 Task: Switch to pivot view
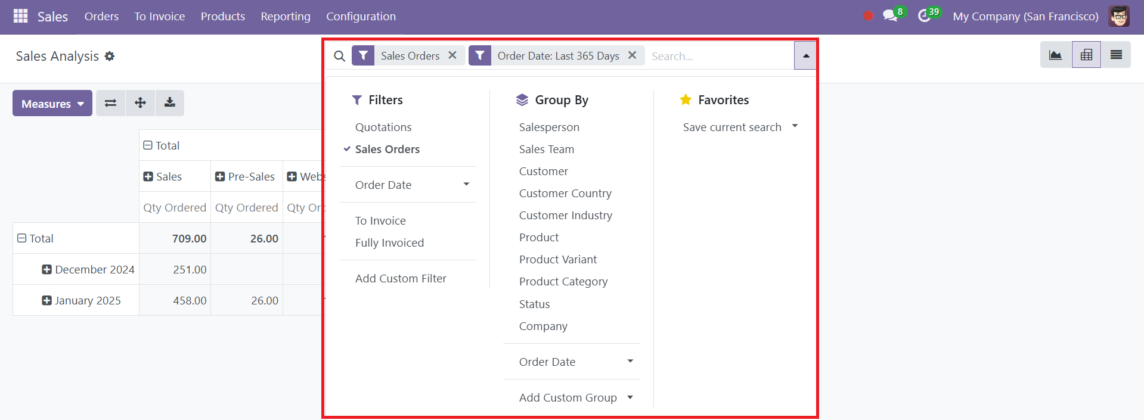(x=1086, y=55)
